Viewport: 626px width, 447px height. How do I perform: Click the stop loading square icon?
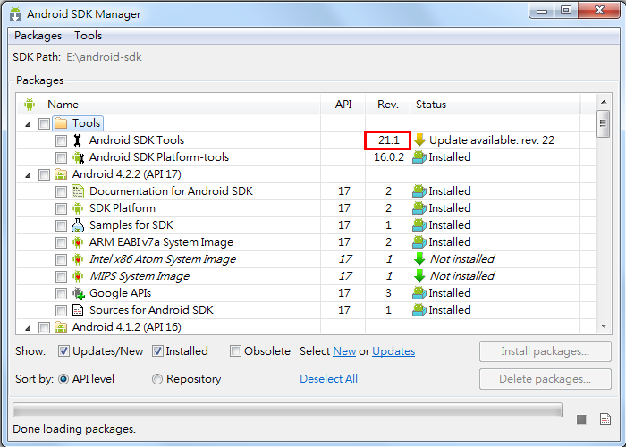(581, 419)
